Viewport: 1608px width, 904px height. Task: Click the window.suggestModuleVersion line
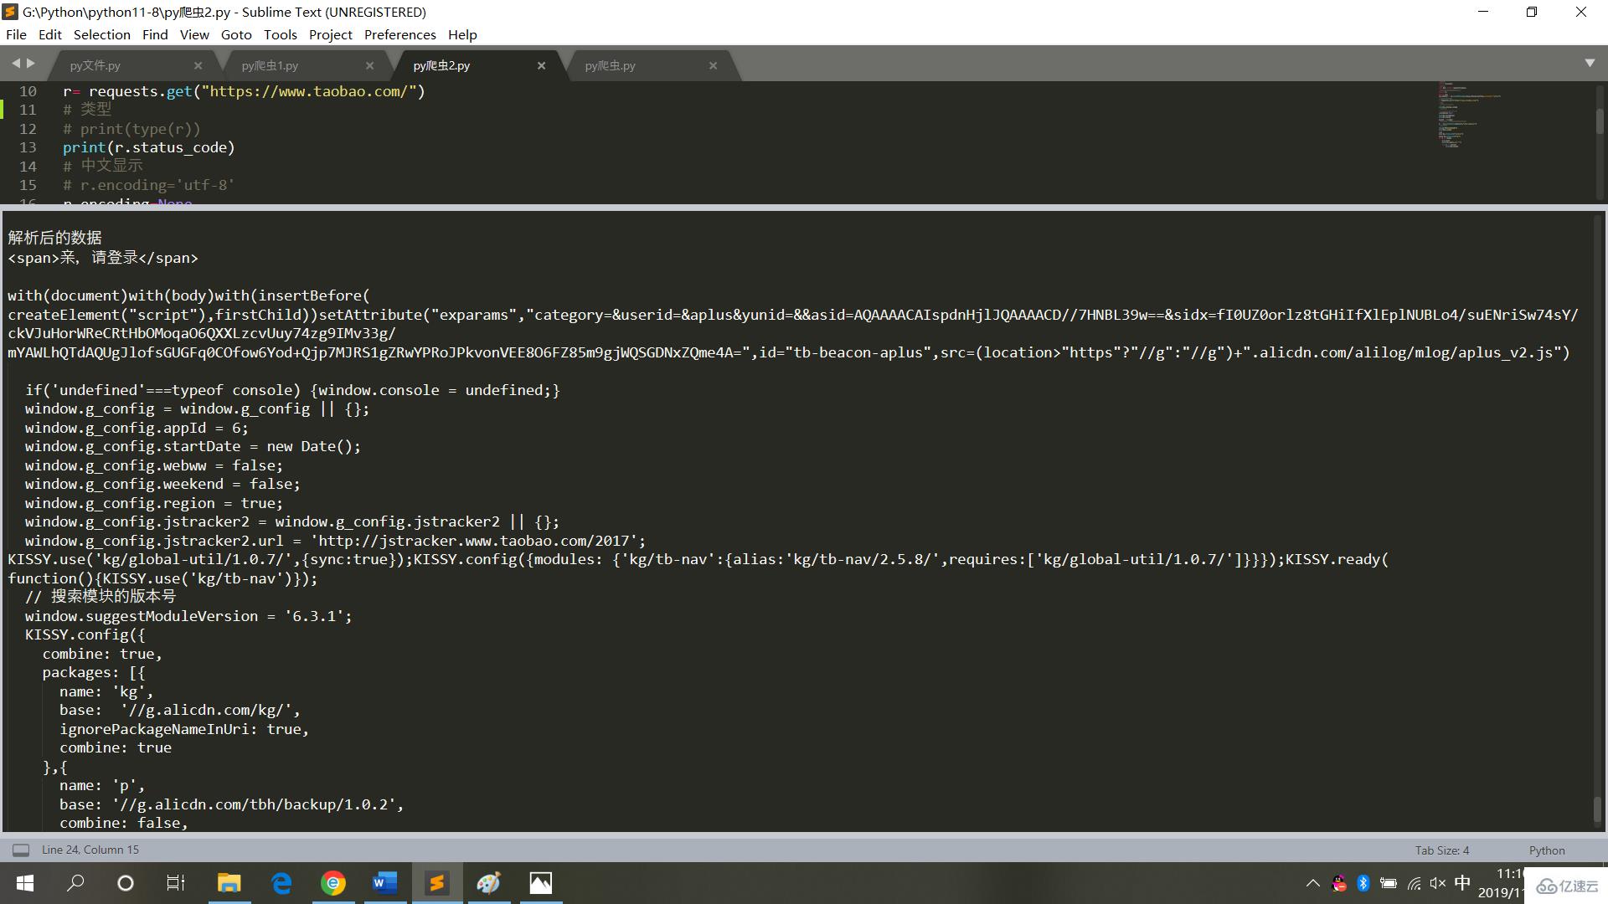tap(188, 616)
